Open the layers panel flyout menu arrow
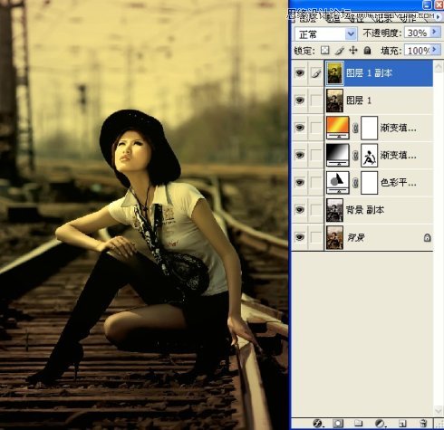The height and width of the screenshot is (430, 444). (x=438, y=17)
